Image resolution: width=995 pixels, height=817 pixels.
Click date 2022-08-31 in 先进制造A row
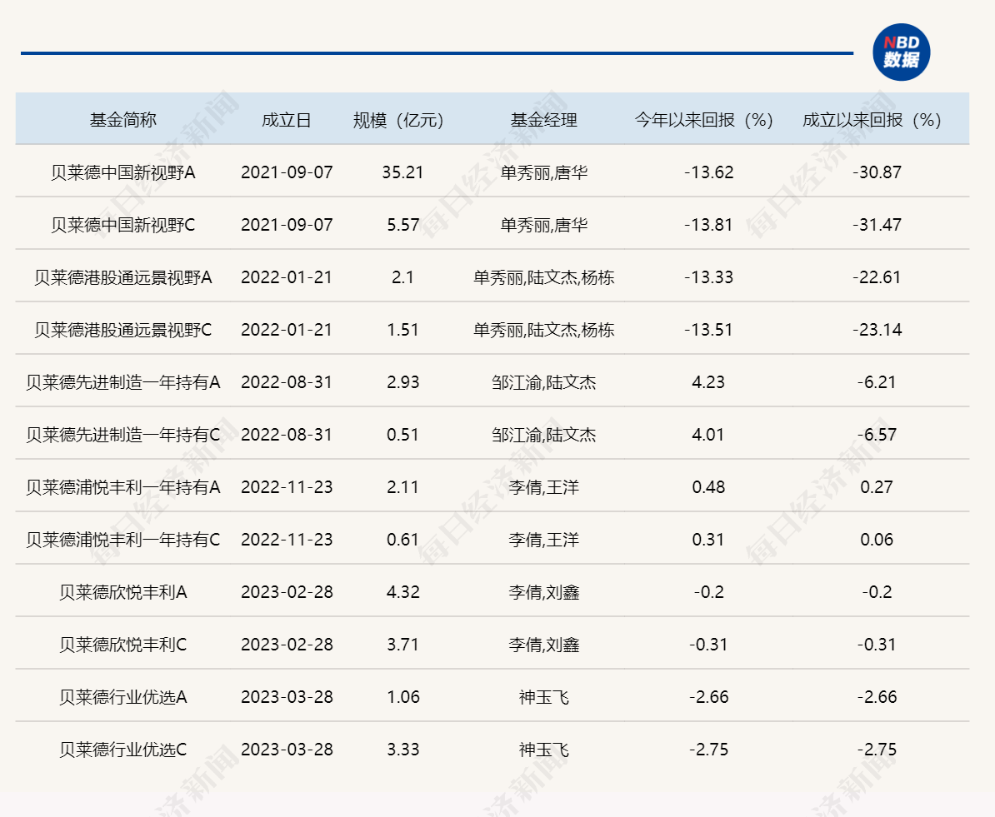point(287,382)
